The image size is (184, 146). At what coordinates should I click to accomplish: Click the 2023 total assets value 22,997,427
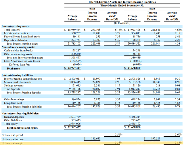click(x=74, y=68)
